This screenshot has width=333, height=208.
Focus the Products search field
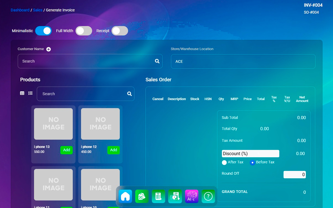point(86,94)
